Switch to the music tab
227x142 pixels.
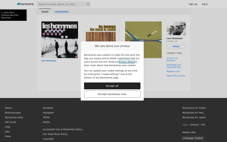[x=45, y=12]
